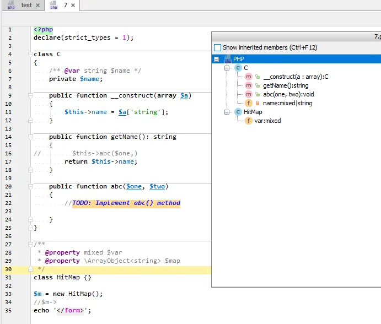Click the class icon next to C

click(238, 68)
